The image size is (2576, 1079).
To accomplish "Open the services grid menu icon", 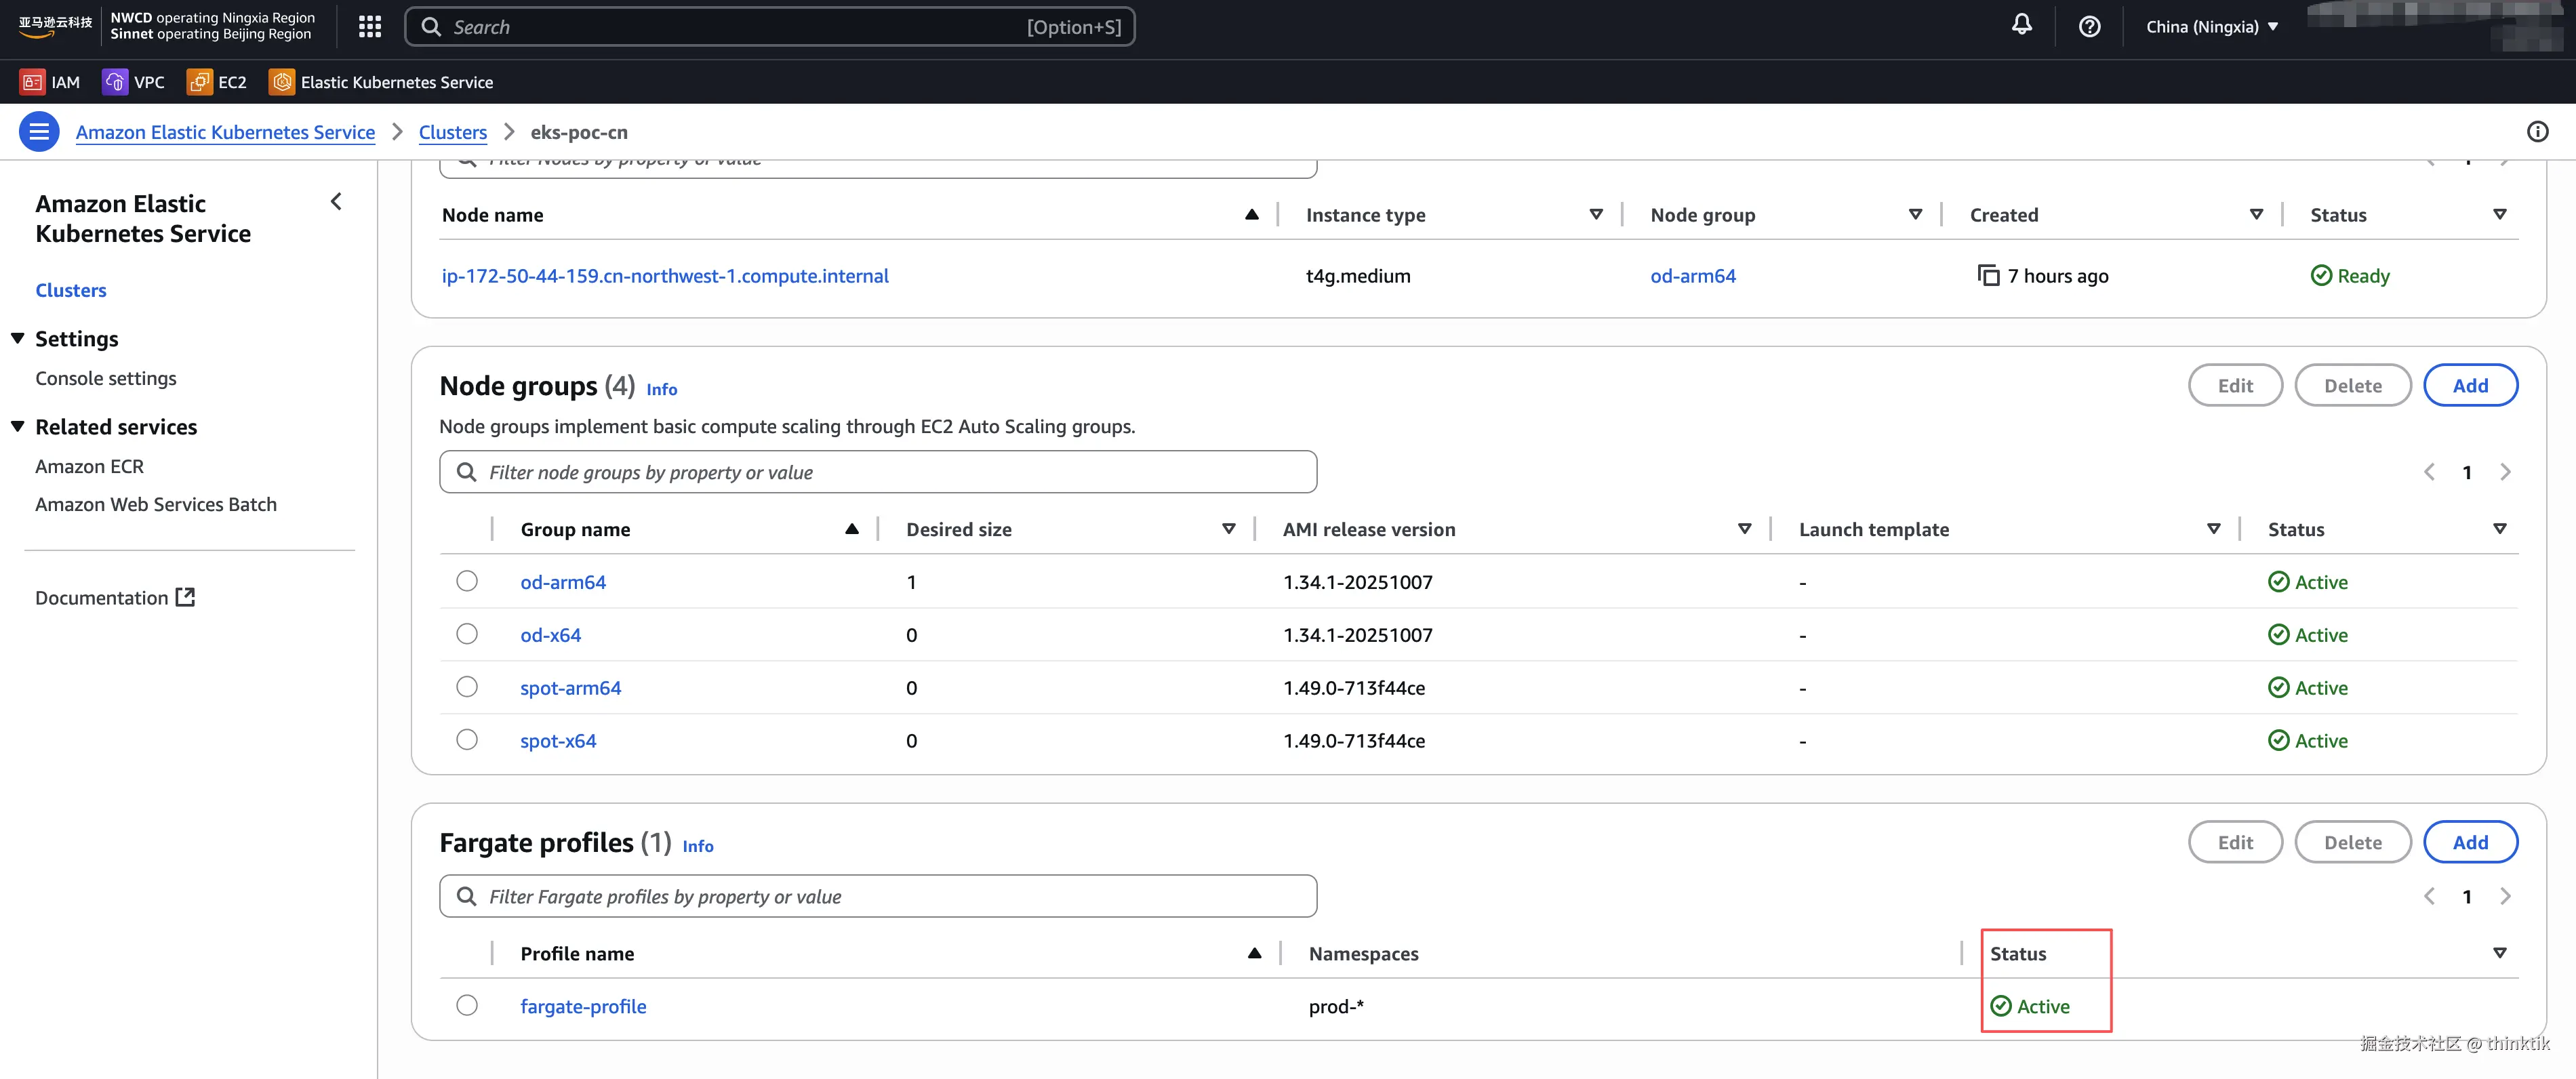I will [370, 27].
